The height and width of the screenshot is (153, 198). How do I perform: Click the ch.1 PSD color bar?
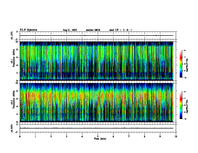tap(181, 64)
